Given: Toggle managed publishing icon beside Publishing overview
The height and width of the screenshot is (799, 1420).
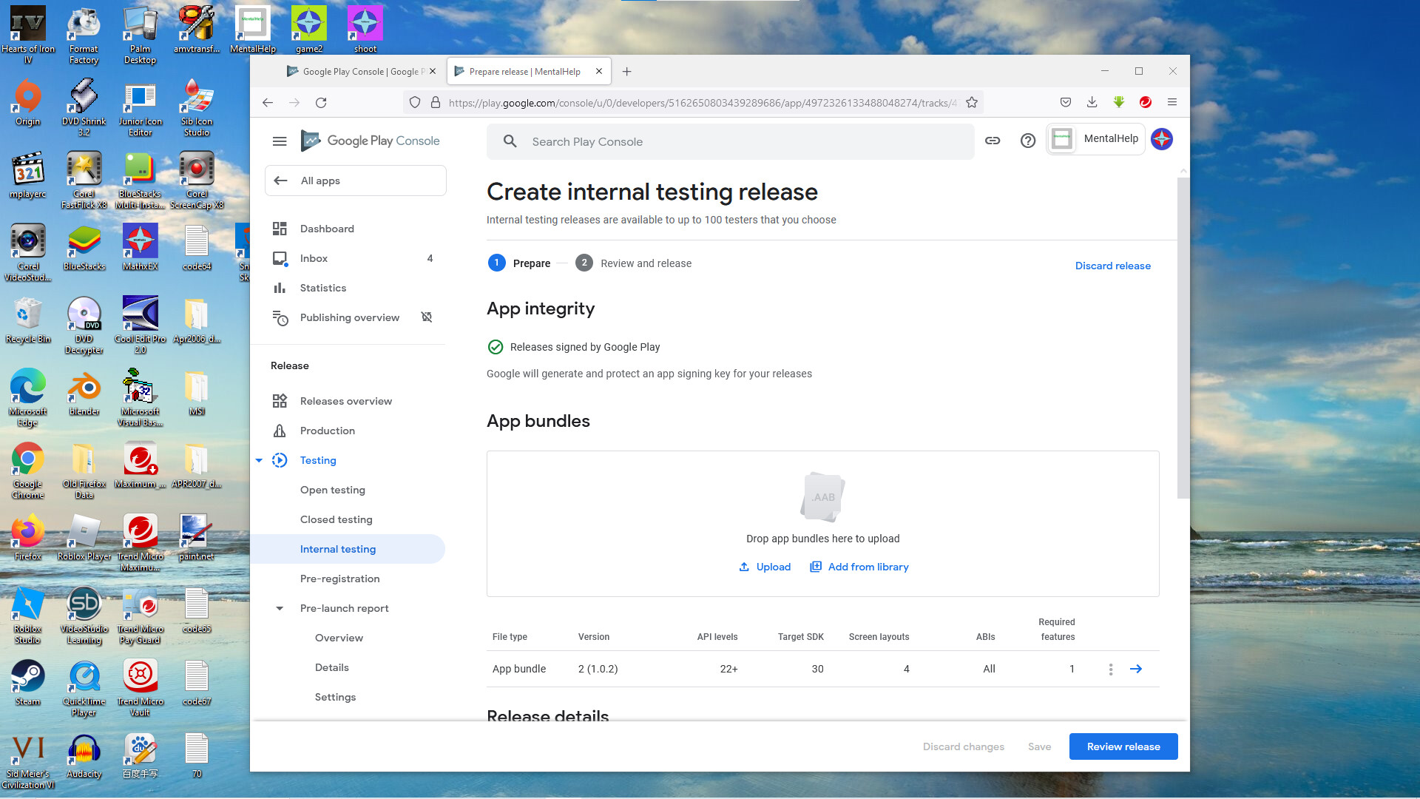Looking at the screenshot, I should click(x=427, y=317).
